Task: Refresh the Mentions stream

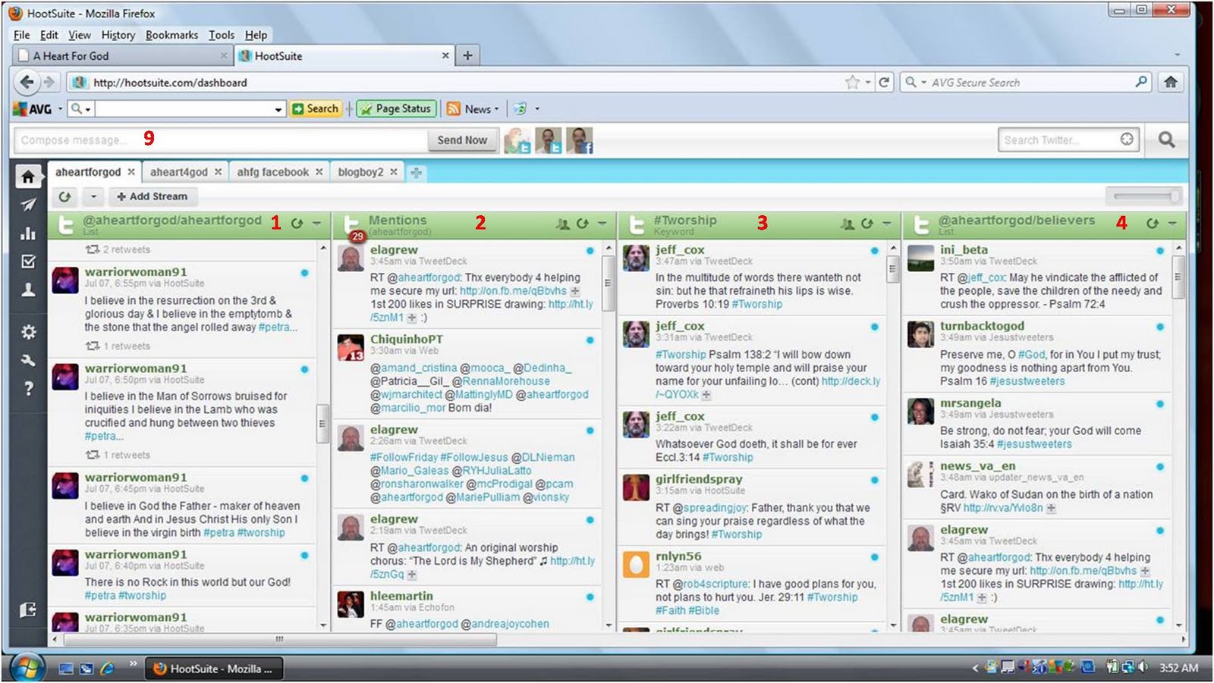Action: [582, 224]
